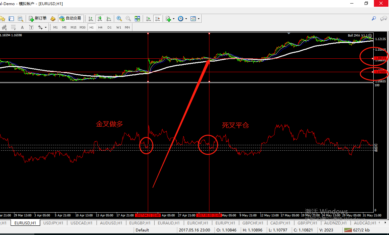Open the EURGBP,H1 chart tab
The image size is (389, 235).
pos(139,223)
